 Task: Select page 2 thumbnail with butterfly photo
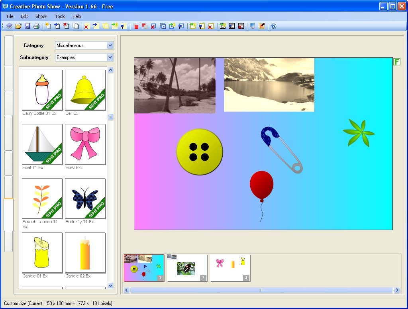pyautogui.click(x=187, y=268)
